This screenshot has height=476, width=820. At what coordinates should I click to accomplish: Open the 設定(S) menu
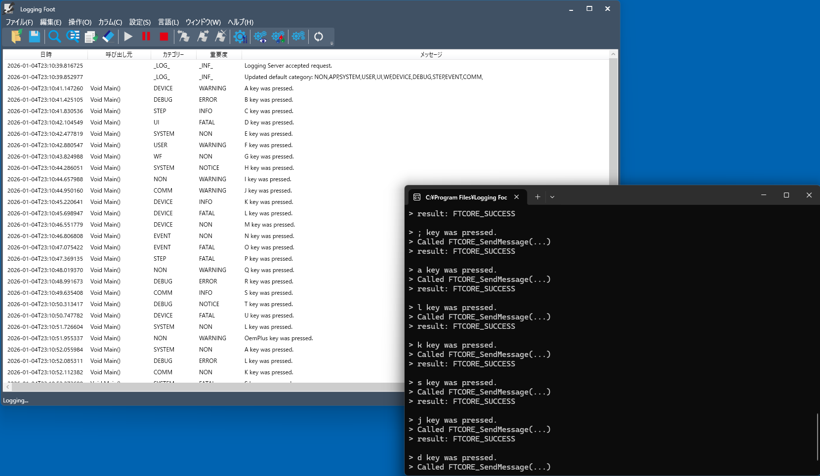point(140,22)
